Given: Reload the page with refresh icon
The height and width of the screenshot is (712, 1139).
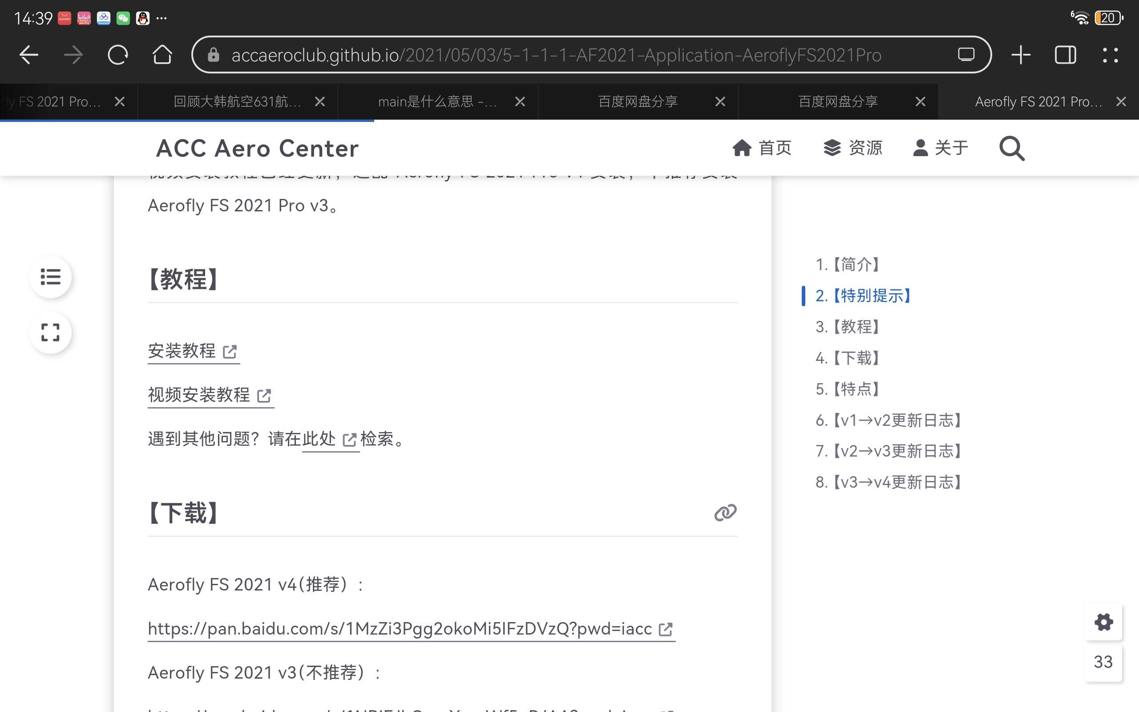Looking at the screenshot, I should [117, 55].
